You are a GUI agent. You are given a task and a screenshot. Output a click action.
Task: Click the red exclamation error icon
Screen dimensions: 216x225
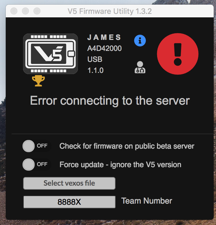(178, 54)
